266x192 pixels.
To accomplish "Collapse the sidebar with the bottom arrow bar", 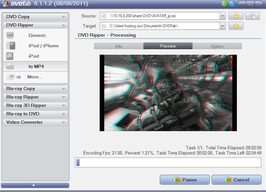I will (35, 185).
